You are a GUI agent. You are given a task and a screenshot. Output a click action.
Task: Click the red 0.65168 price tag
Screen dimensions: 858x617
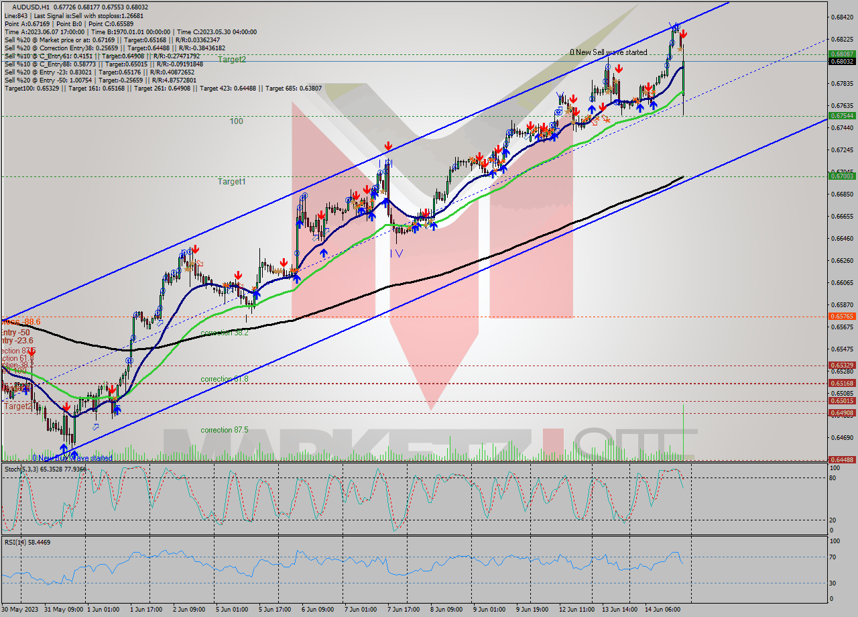(x=841, y=384)
